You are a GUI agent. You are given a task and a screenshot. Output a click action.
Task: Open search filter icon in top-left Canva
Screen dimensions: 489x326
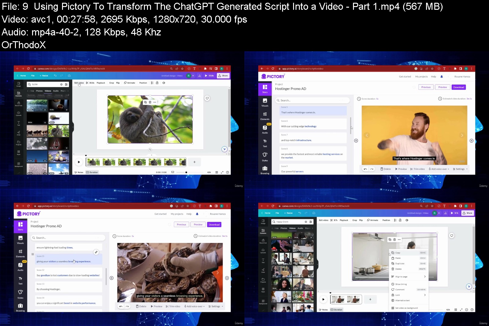click(66, 84)
